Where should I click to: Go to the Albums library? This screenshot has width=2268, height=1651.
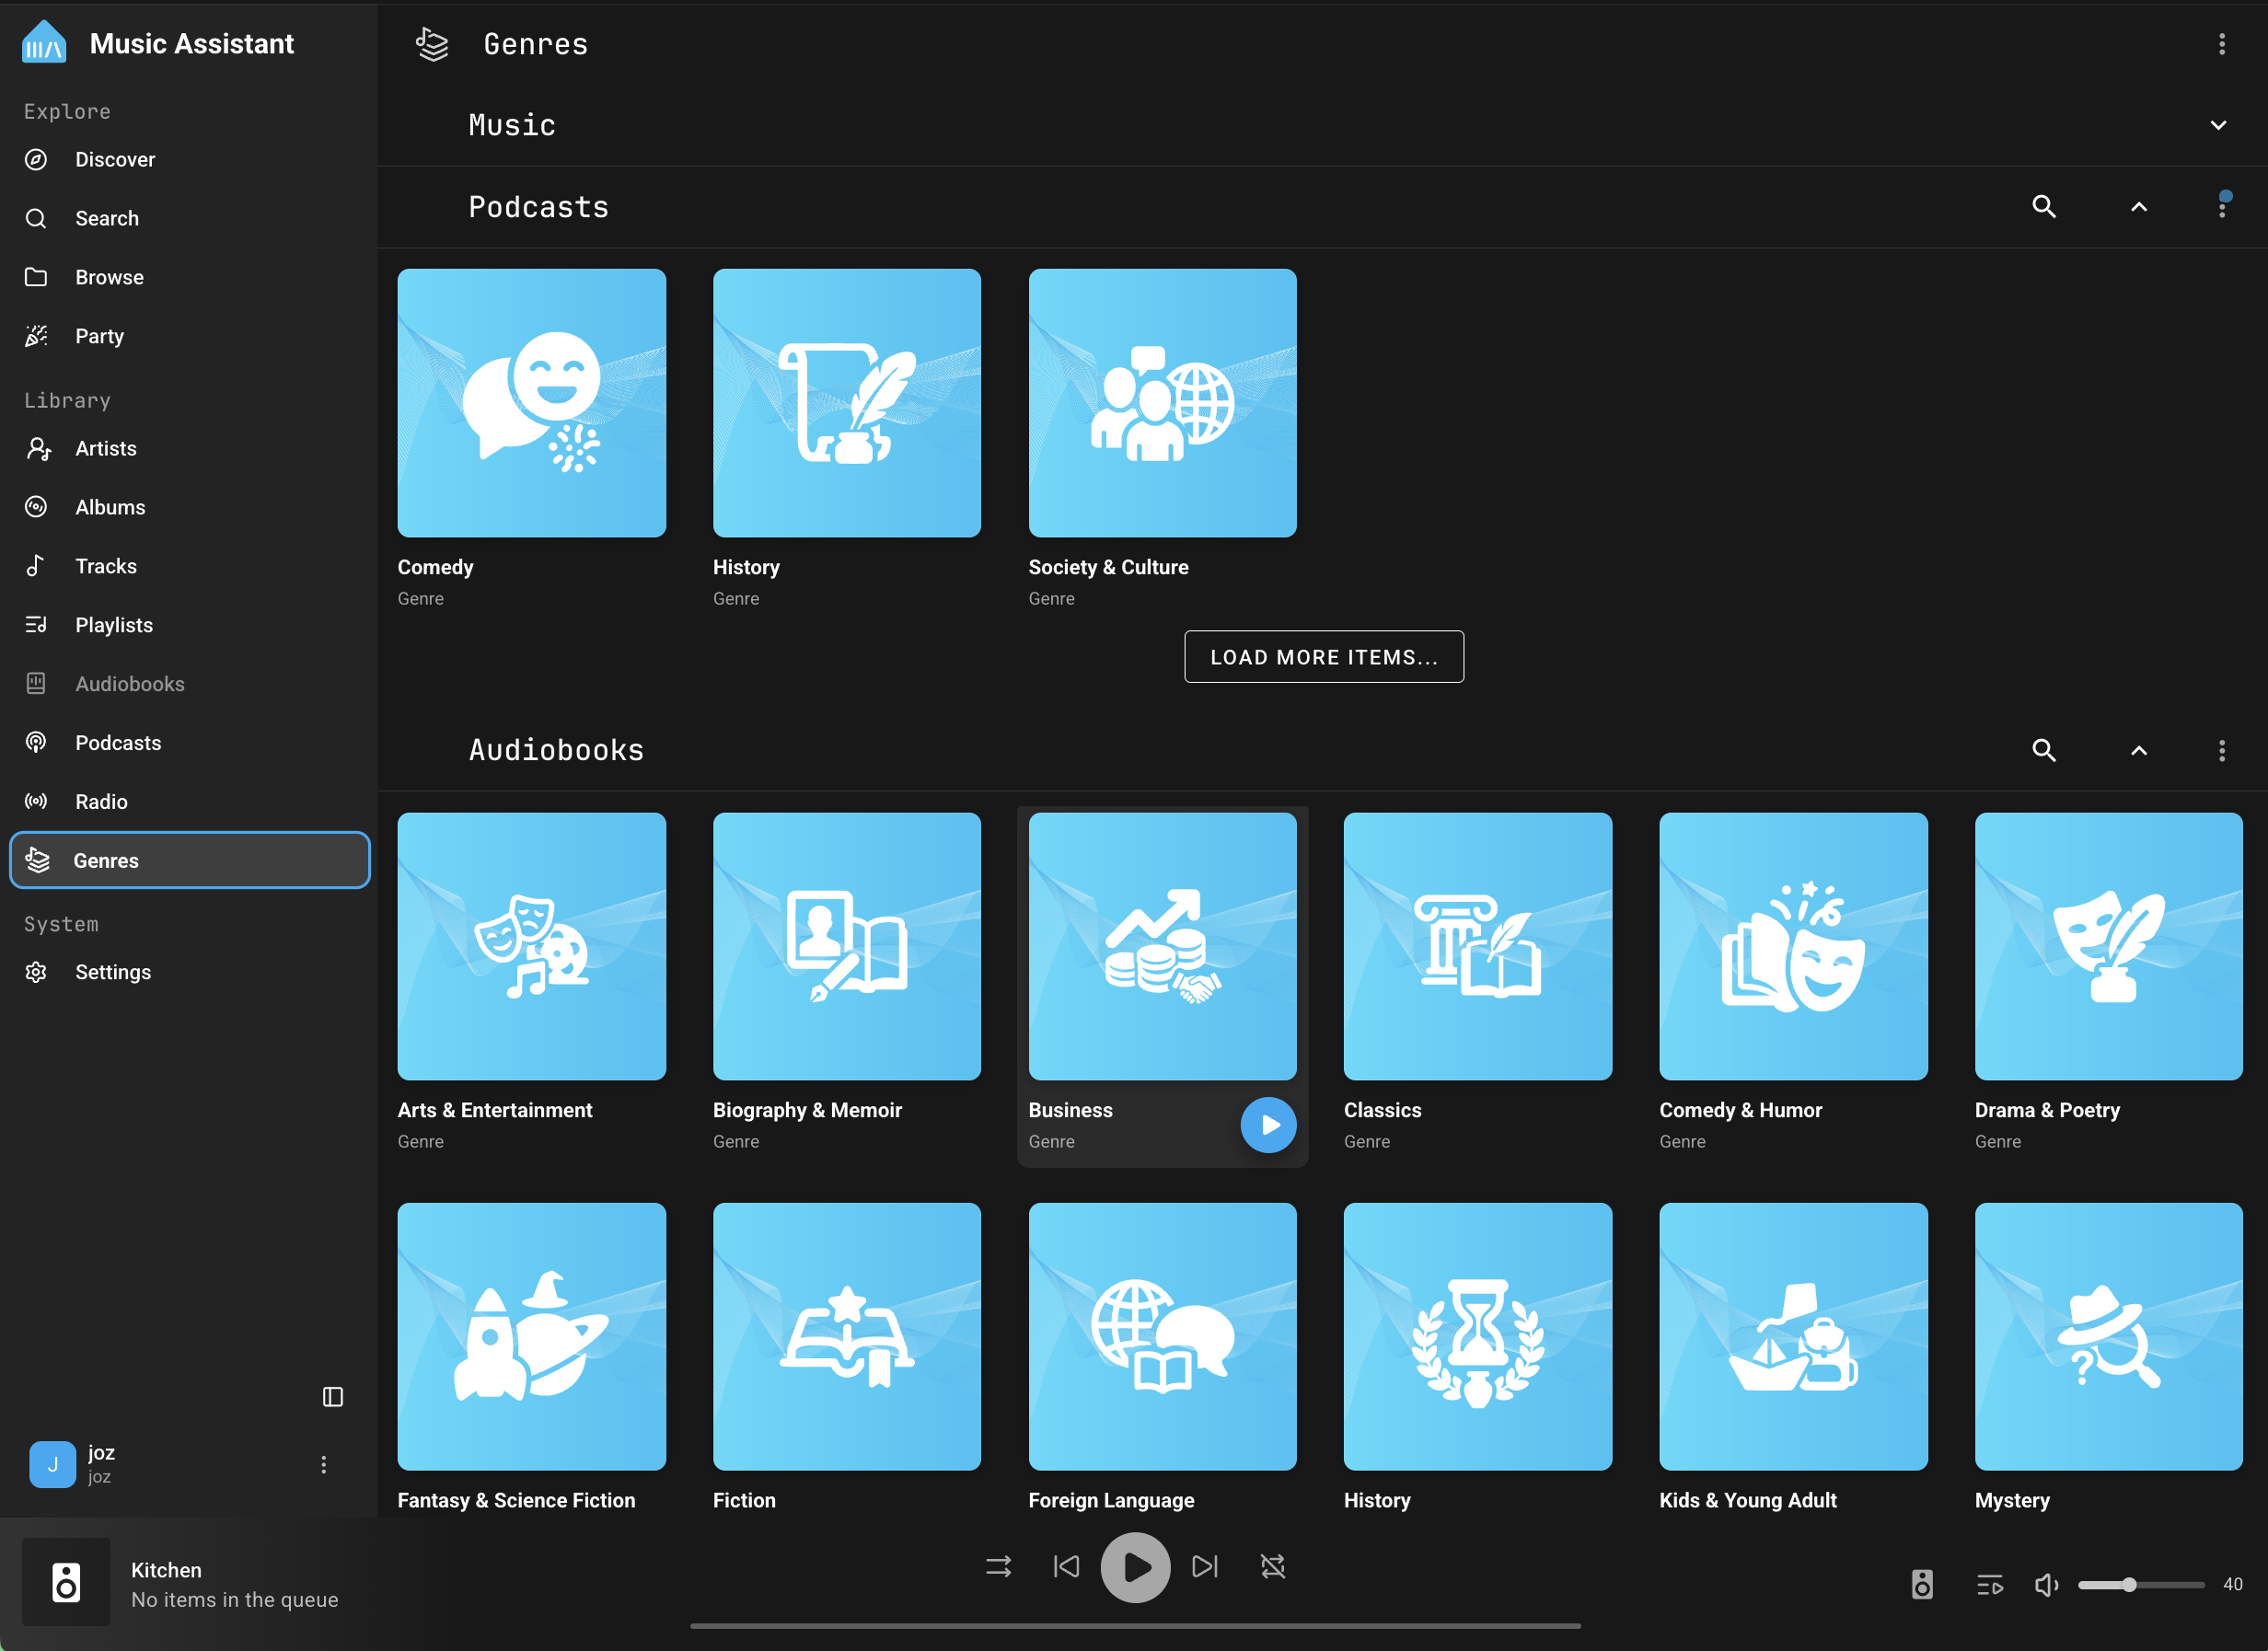click(189, 507)
